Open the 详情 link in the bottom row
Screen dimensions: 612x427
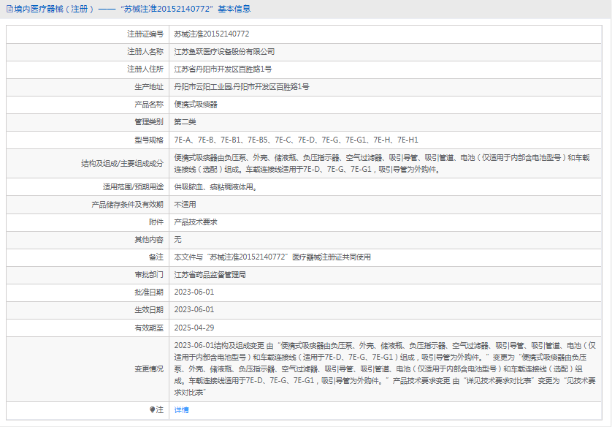[x=182, y=409]
